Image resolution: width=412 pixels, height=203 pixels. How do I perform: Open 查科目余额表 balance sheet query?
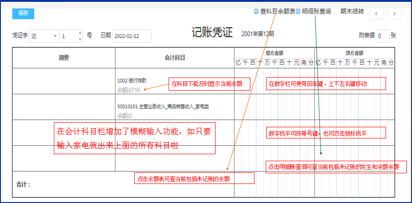pyautogui.click(x=277, y=12)
